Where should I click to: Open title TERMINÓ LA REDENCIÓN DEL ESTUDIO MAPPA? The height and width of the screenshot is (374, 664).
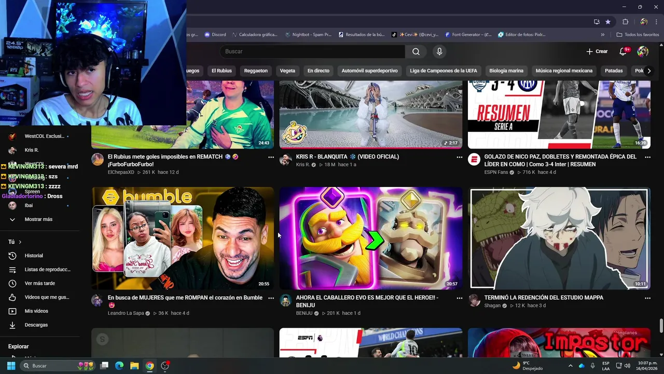tap(544, 298)
